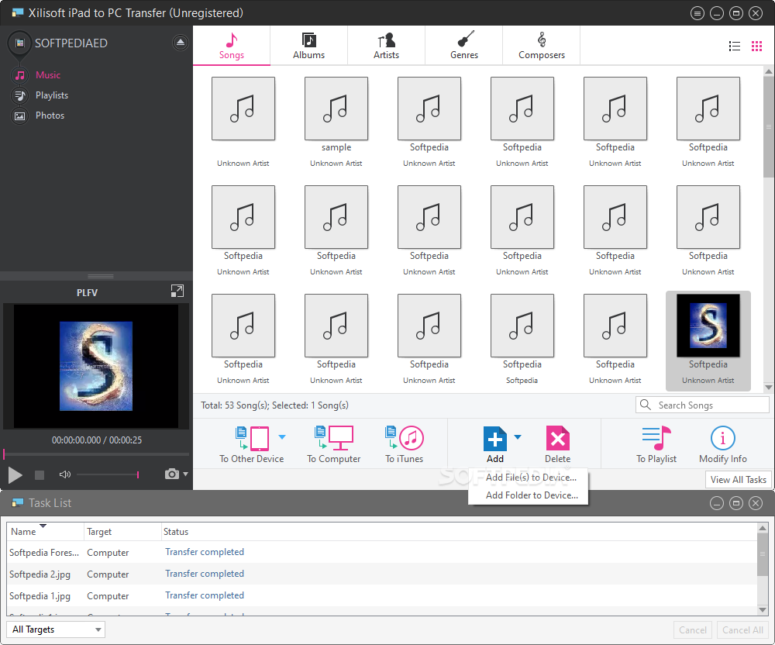Image resolution: width=775 pixels, height=645 pixels.
Task: Switch to the Genres tab
Action: 464,46
